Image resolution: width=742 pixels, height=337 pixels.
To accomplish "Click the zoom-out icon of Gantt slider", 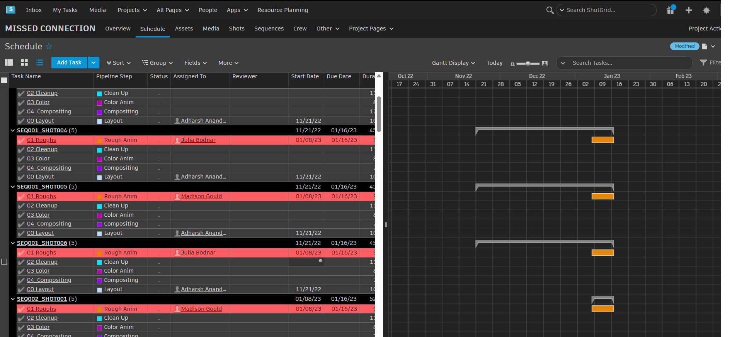I will pos(512,64).
